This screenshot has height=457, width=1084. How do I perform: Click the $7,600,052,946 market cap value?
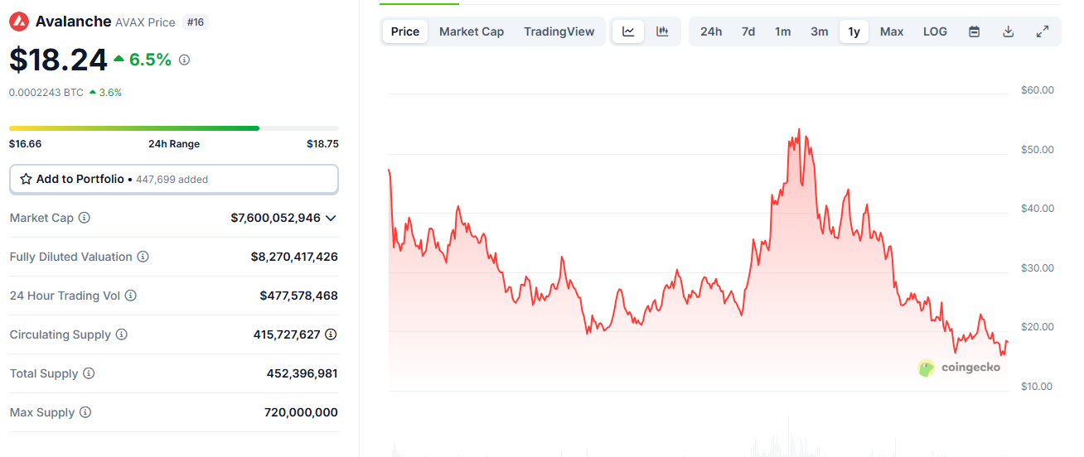276,218
